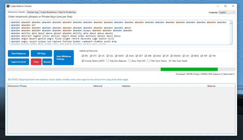The image size is (243, 140).
Task: Open the API Keys dialog
Action: (x=41, y=54)
